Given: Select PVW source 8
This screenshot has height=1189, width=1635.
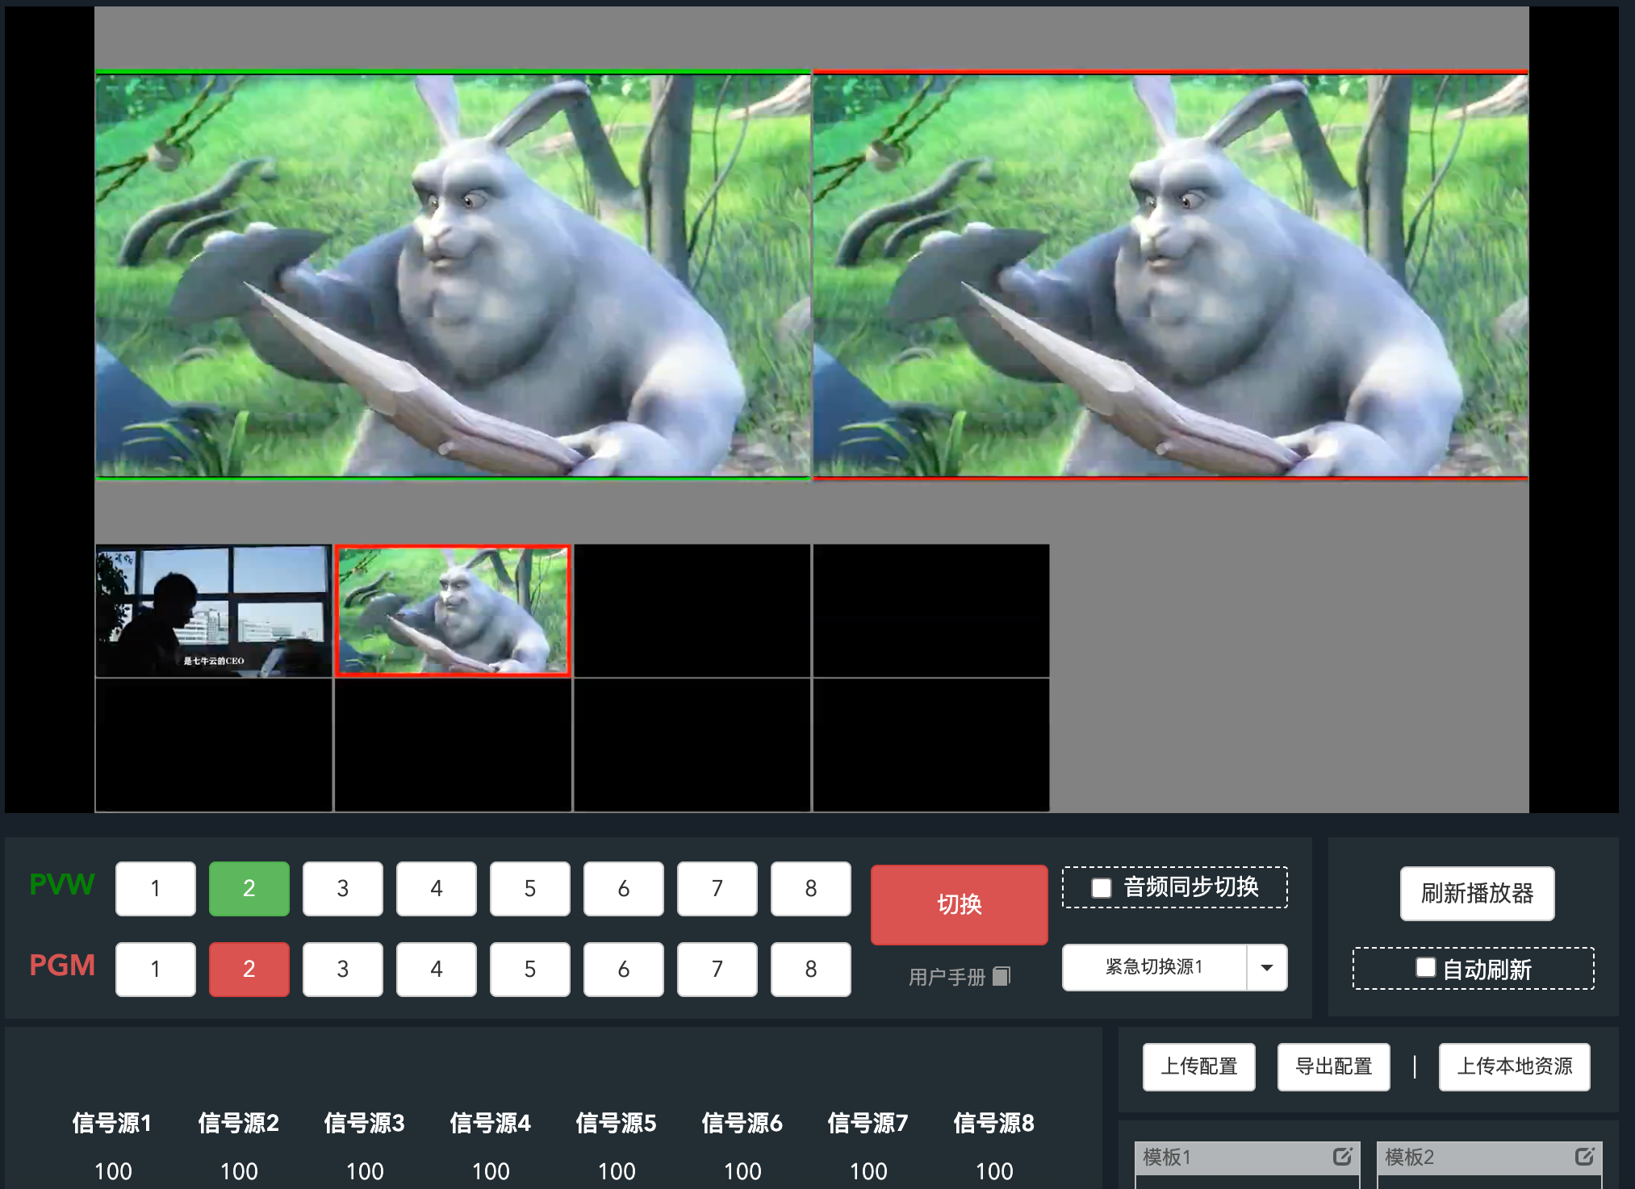Looking at the screenshot, I should click(x=810, y=889).
